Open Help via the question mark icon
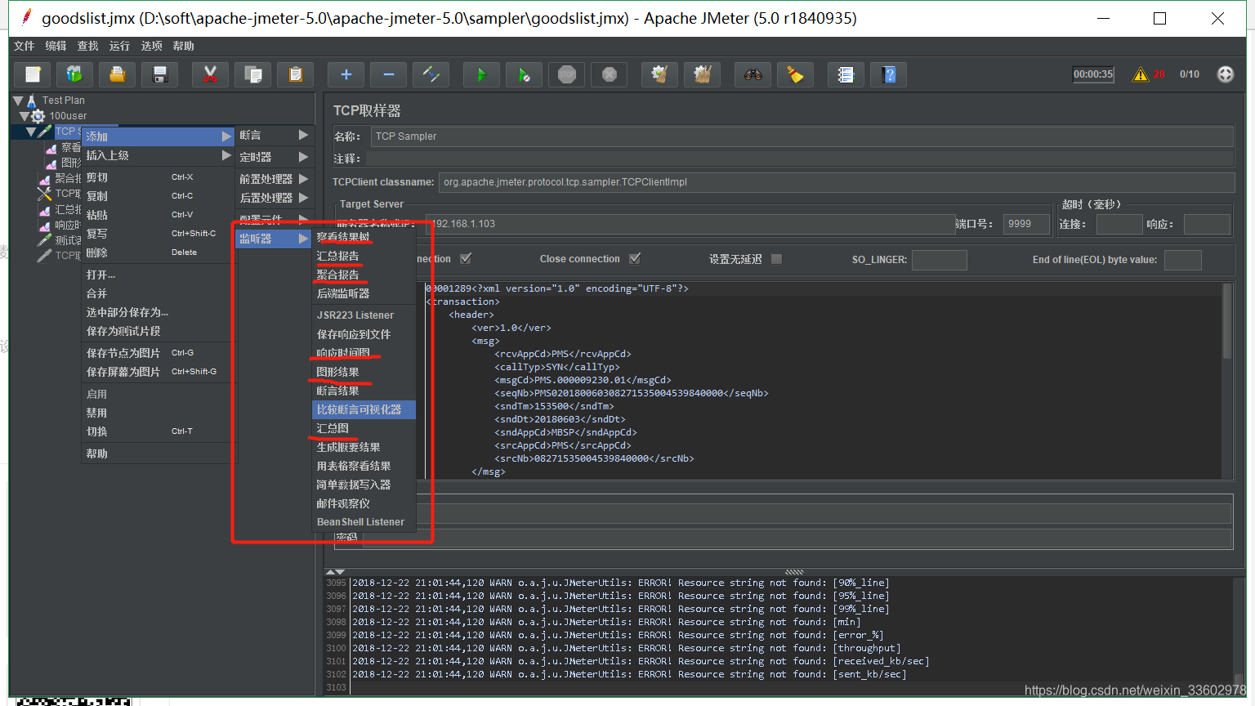1255x706 pixels. coord(888,74)
